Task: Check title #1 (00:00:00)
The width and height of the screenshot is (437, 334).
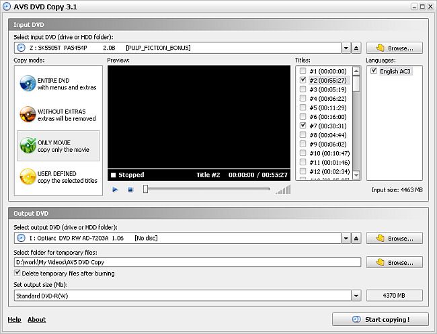Action: [x=303, y=71]
